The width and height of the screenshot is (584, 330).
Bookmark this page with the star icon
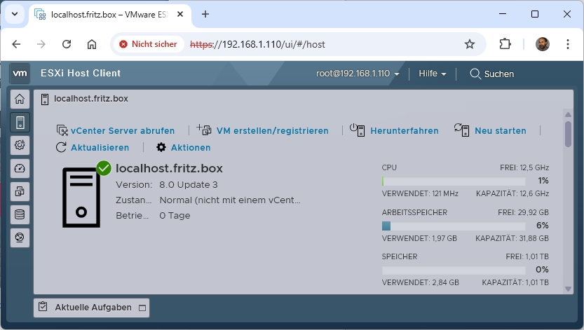pyautogui.click(x=470, y=44)
